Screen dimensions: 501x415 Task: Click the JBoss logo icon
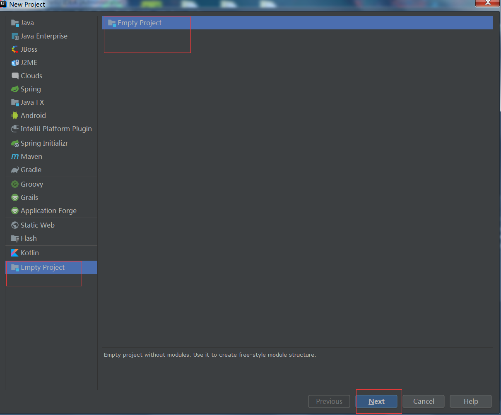[x=15, y=50]
